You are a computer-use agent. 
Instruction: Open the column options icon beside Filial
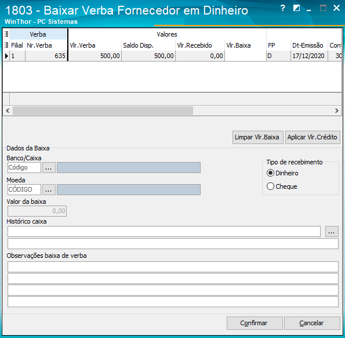6,45
